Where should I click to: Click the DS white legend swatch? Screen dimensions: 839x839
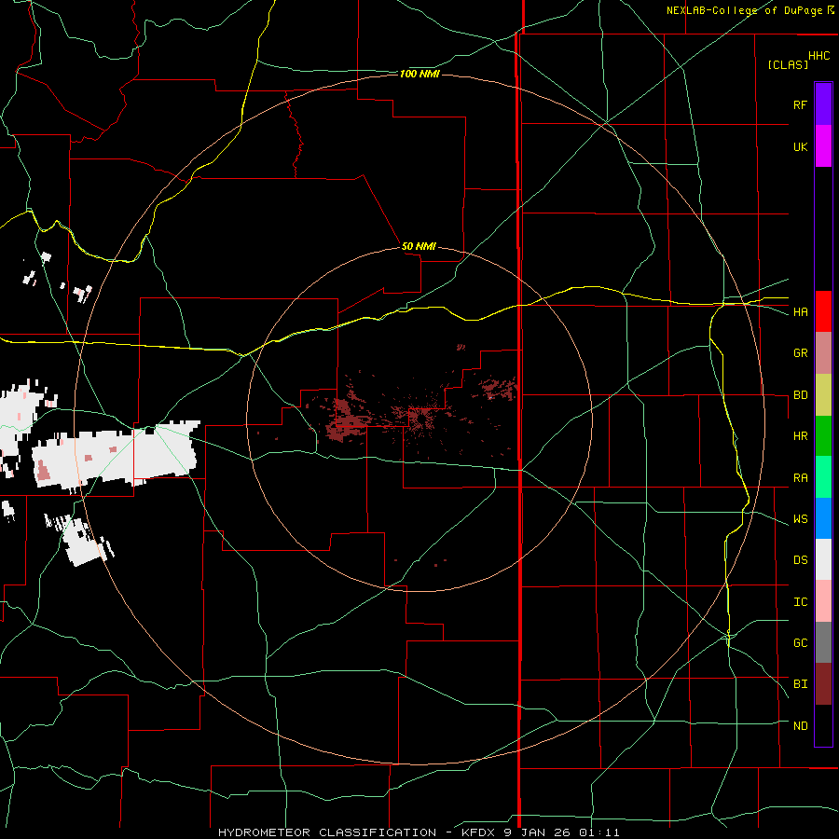[823, 559]
